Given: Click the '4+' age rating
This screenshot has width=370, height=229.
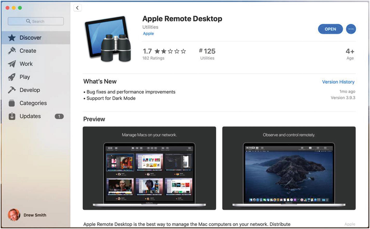Looking at the screenshot, I should [x=350, y=51].
